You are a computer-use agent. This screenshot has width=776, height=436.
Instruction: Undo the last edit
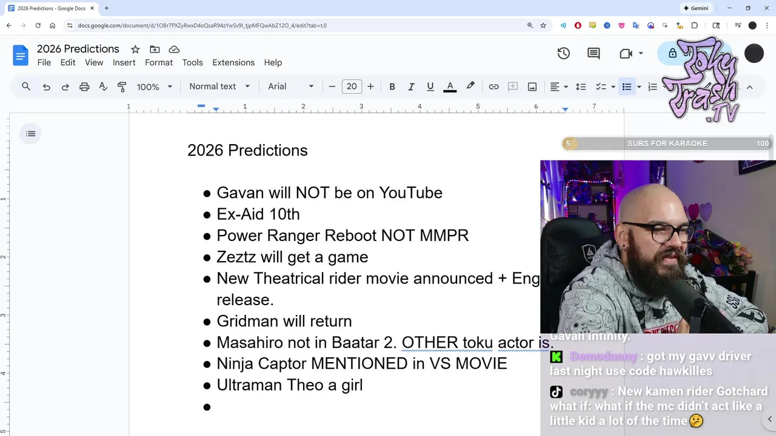46,87
